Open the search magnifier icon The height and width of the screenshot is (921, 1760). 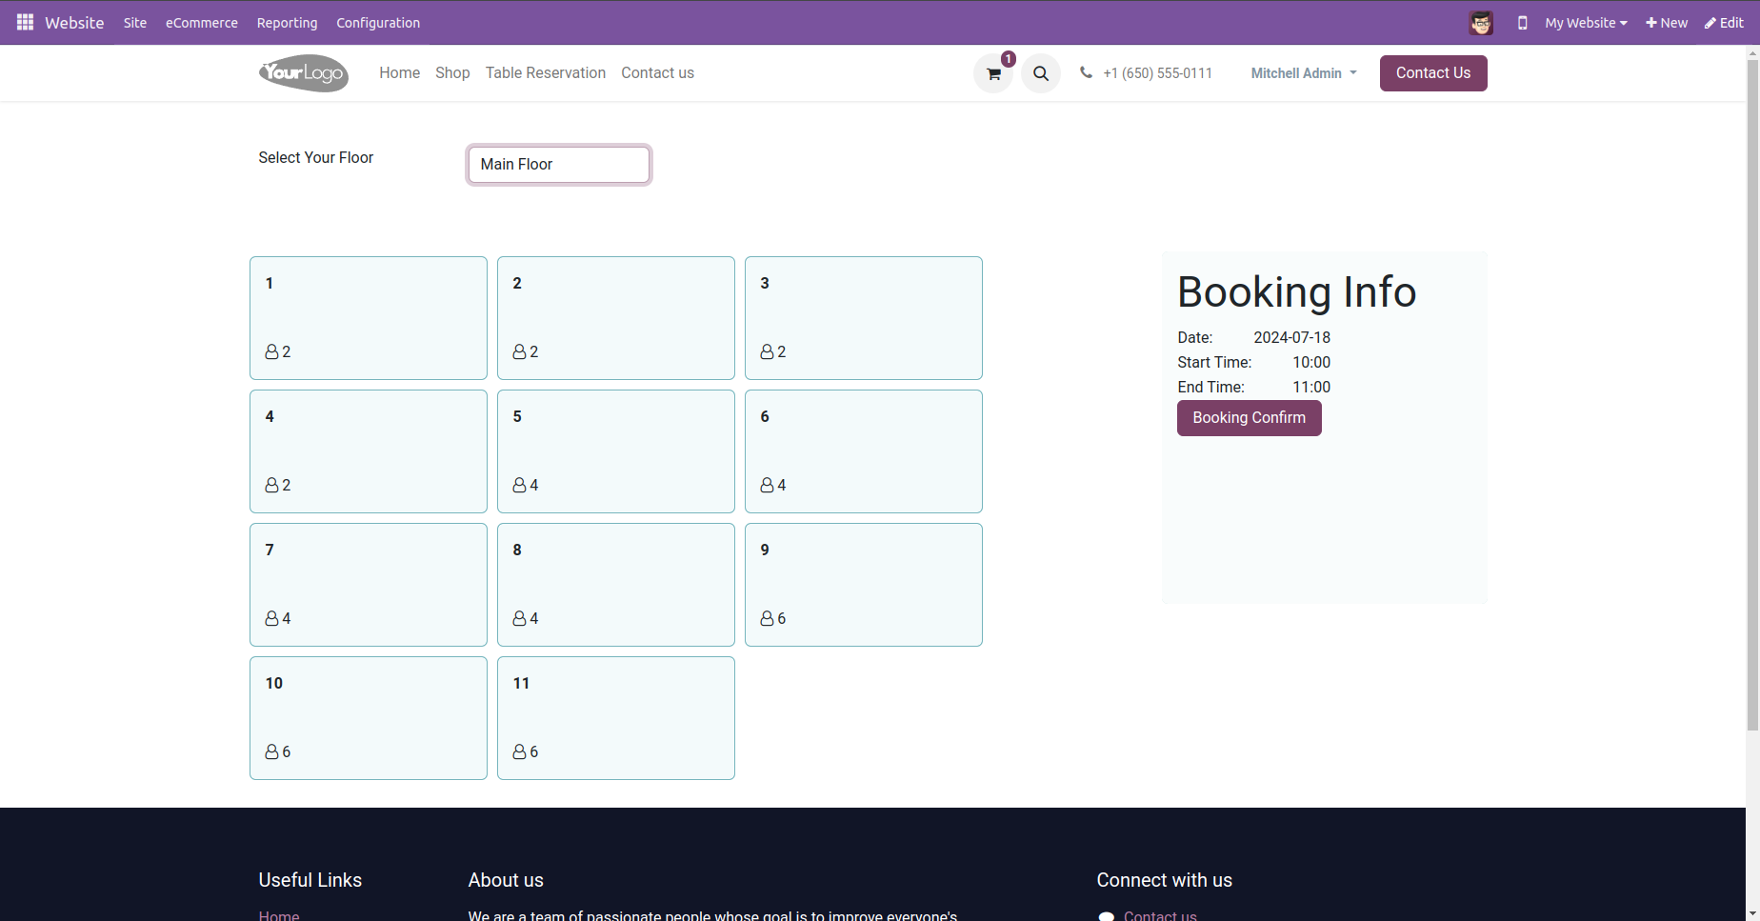[1041, 73]
